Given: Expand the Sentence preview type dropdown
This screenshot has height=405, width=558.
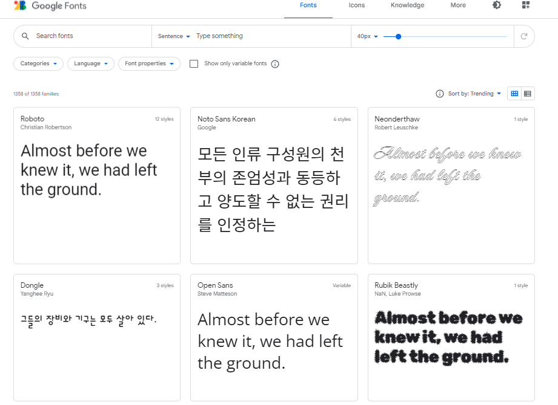Looking at the screenshot, I should (174, 36).
